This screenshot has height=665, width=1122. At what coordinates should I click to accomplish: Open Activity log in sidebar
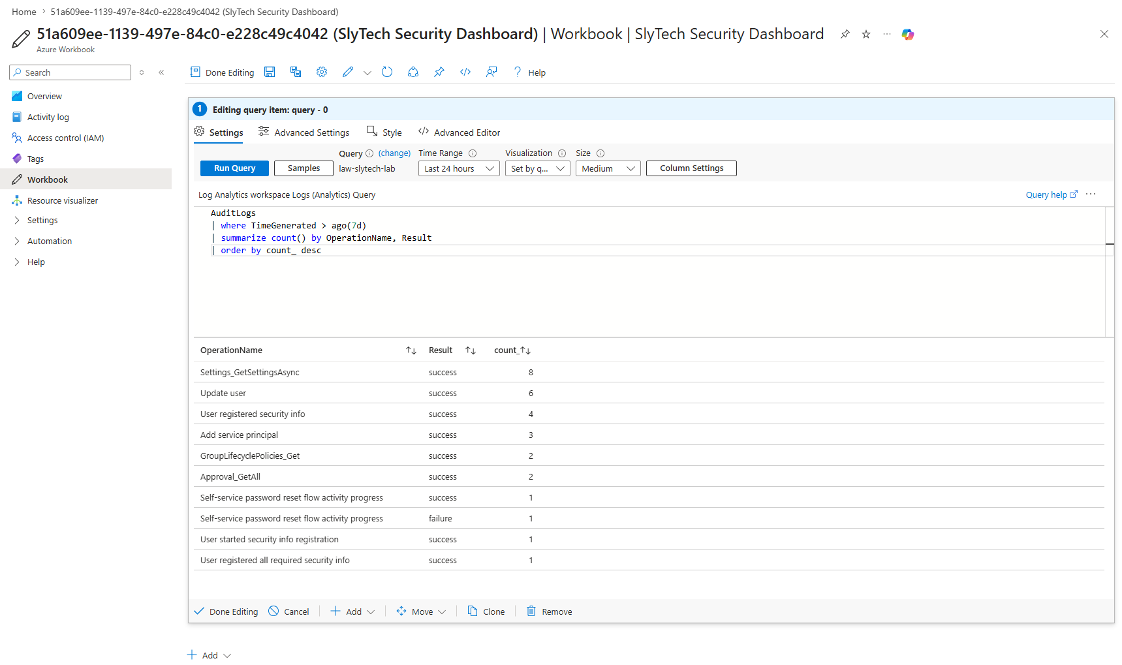[x=48, y=117]
